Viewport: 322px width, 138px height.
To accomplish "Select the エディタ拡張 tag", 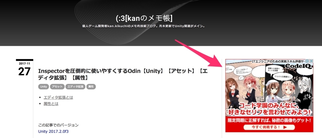I will click(75, 87).
